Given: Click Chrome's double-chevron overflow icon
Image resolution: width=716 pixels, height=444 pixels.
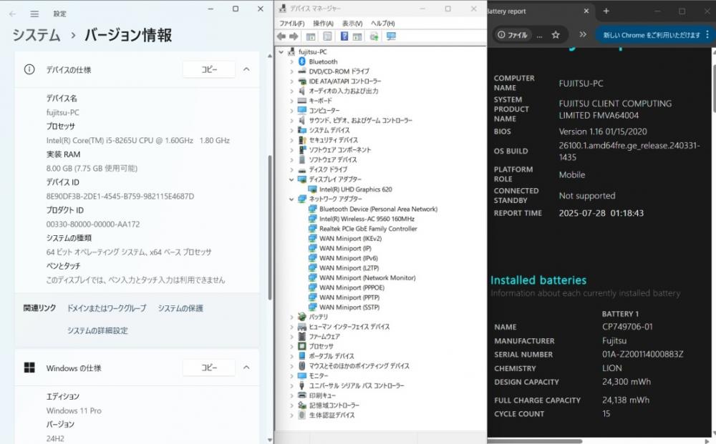Looking at the screenshot, I should pyautogui.click(x=583, y=34).
